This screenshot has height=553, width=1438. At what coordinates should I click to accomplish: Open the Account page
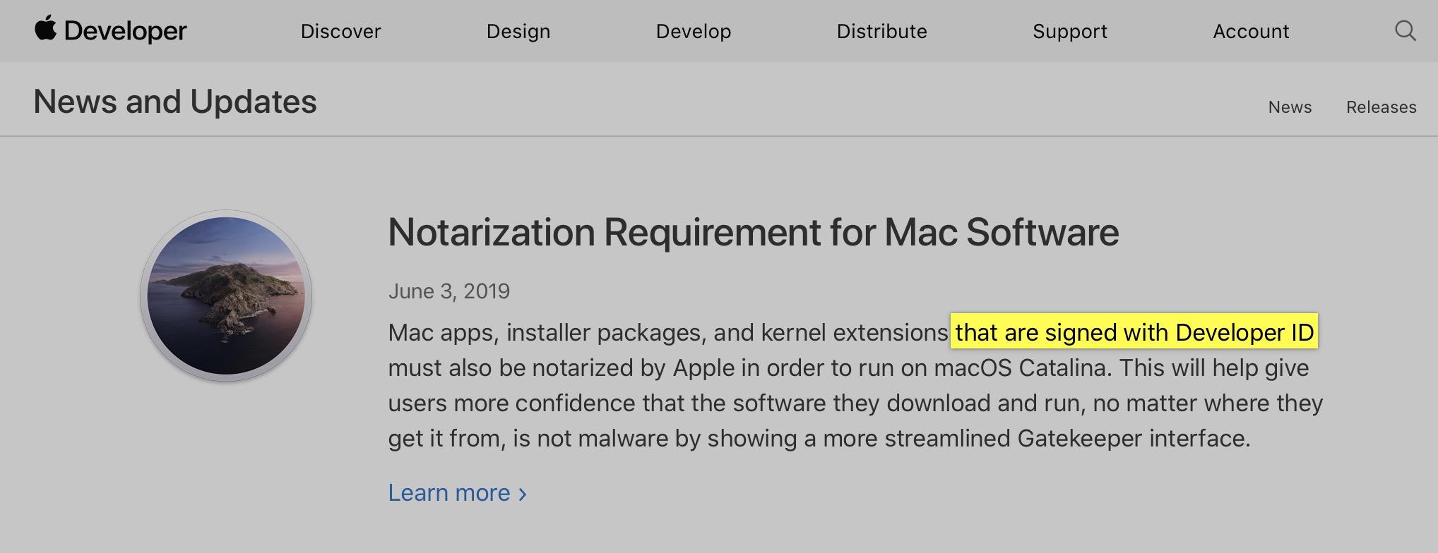tap(1250, 32)
